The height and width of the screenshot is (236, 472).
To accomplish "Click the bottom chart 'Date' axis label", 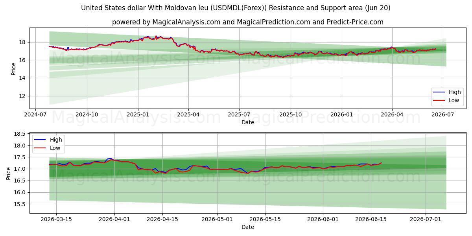I will coord(248,227).
